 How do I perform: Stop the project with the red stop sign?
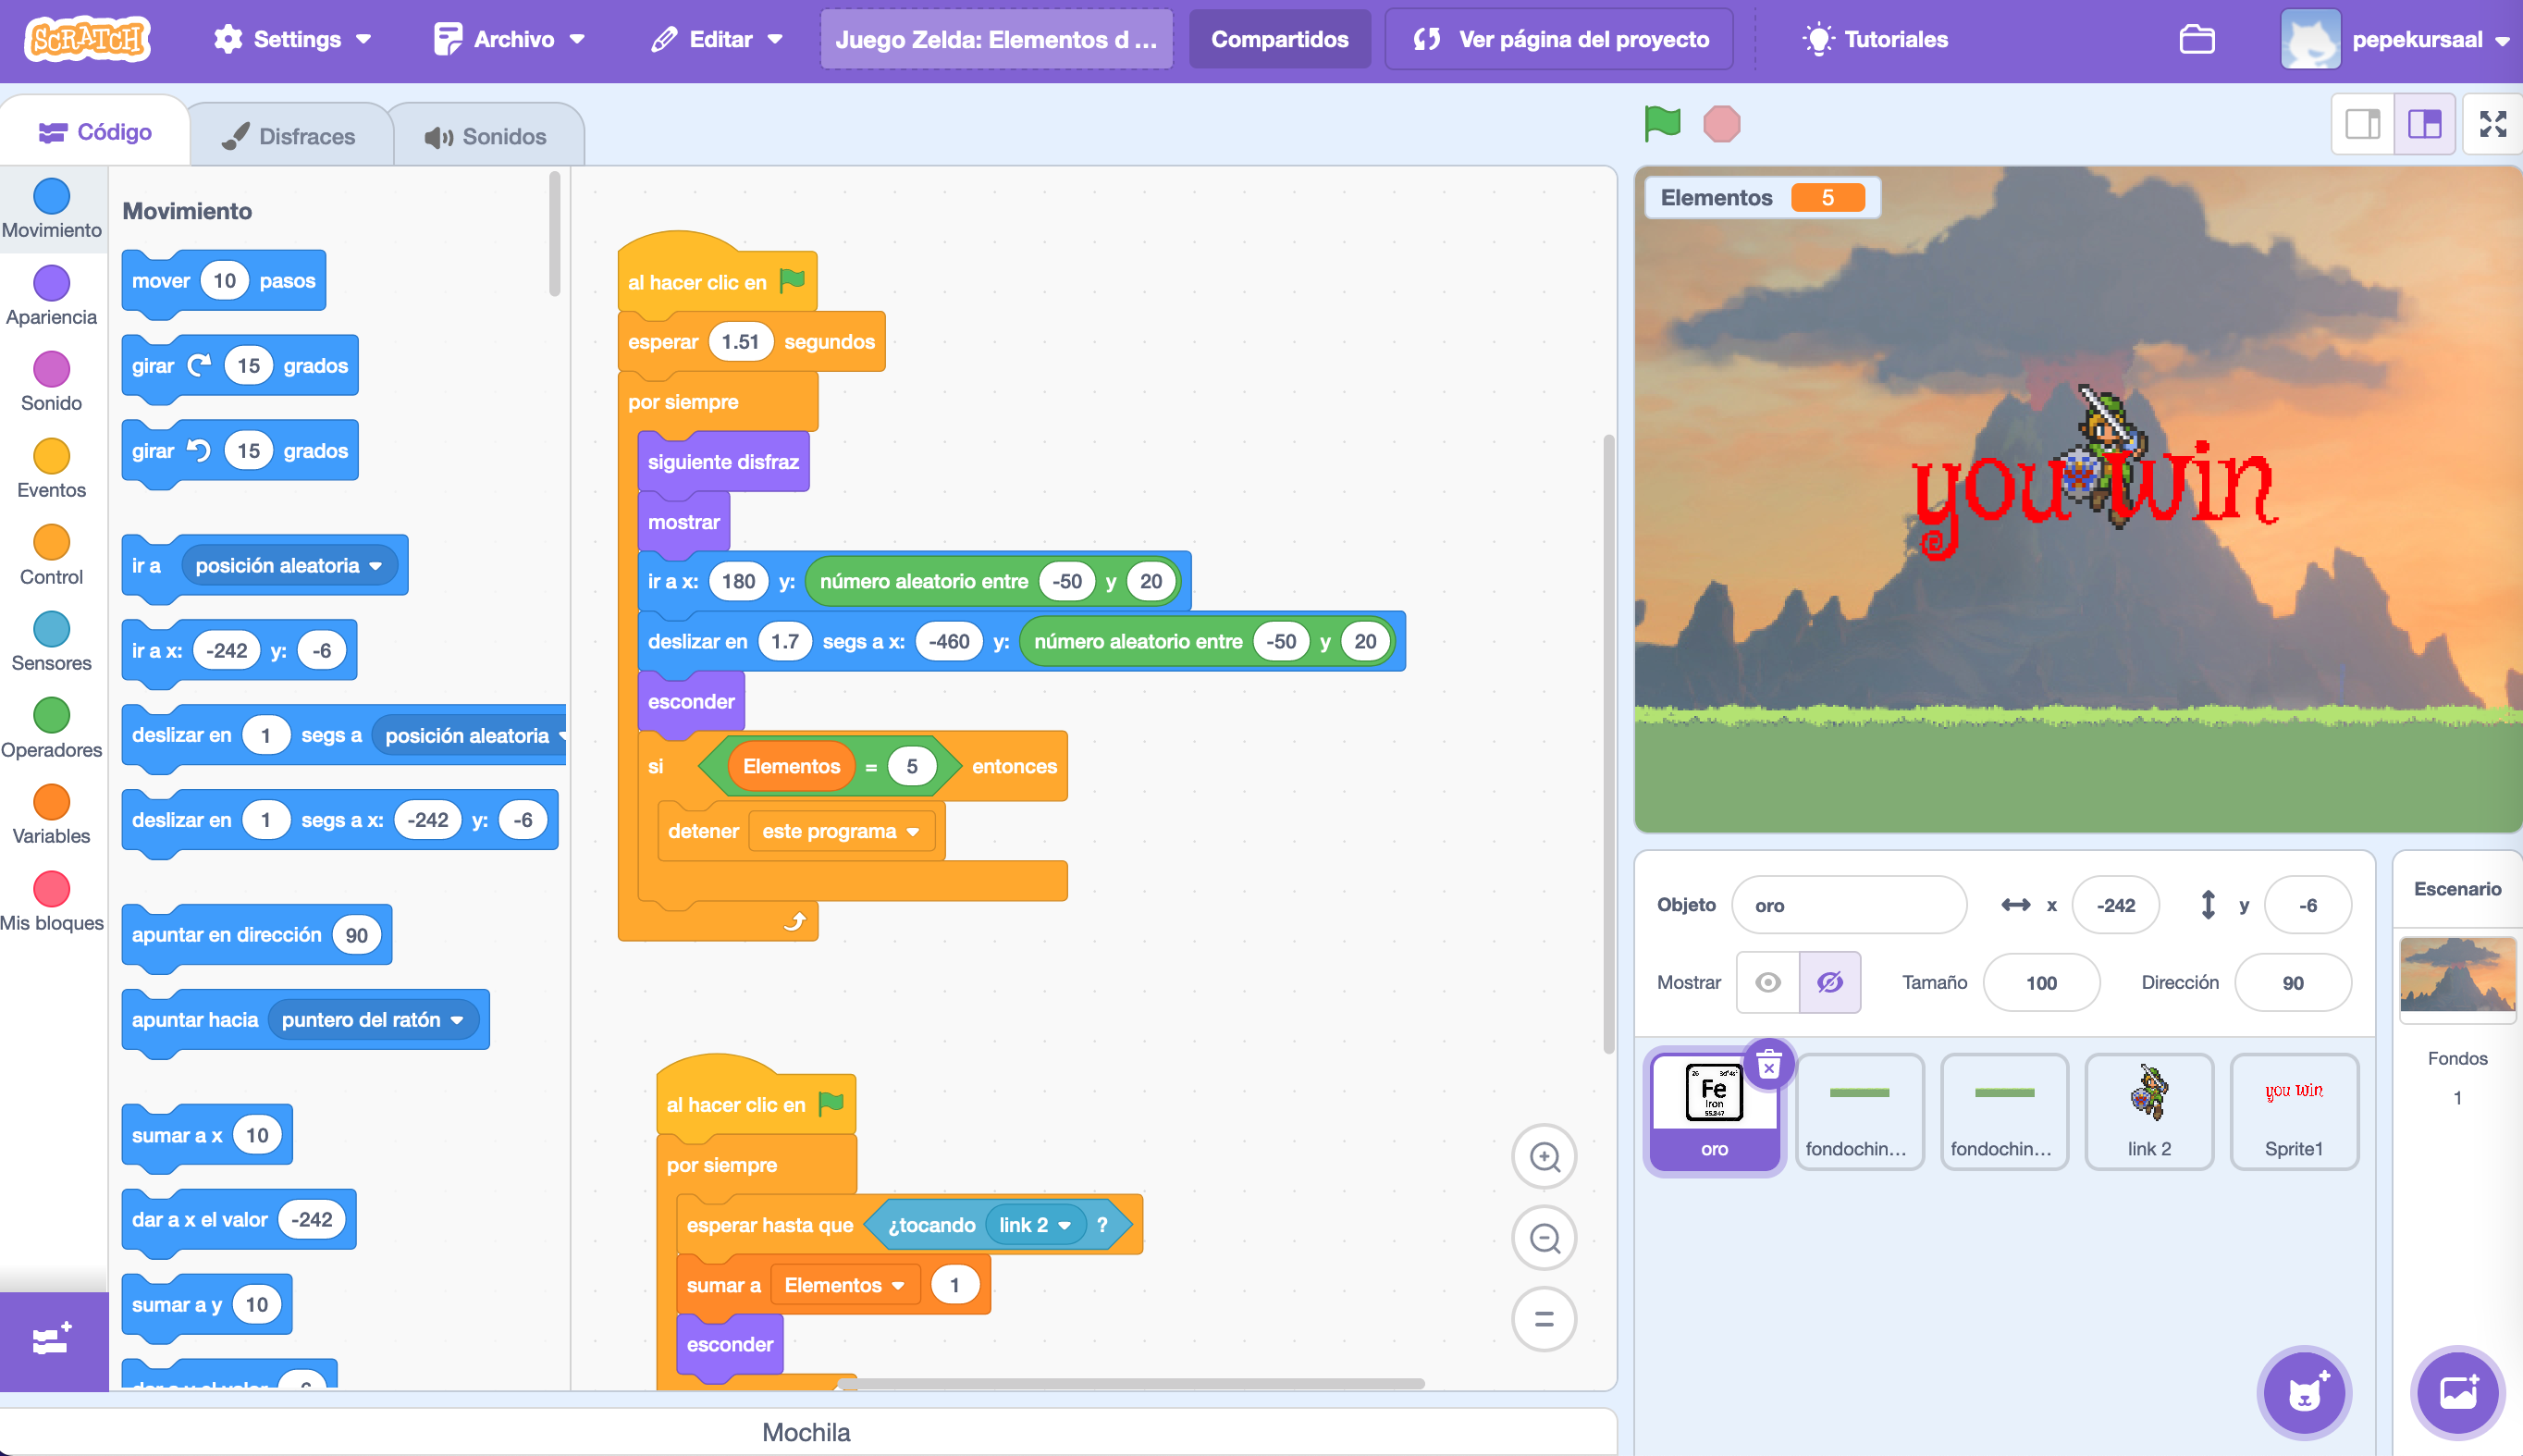(1720, 122)
